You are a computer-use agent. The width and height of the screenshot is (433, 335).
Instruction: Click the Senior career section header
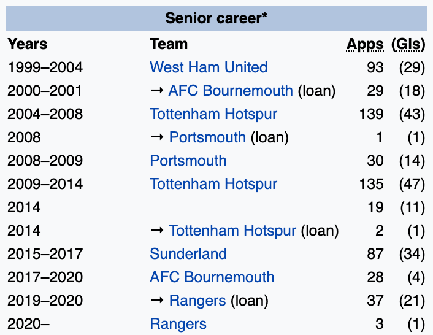pos(216,18)
